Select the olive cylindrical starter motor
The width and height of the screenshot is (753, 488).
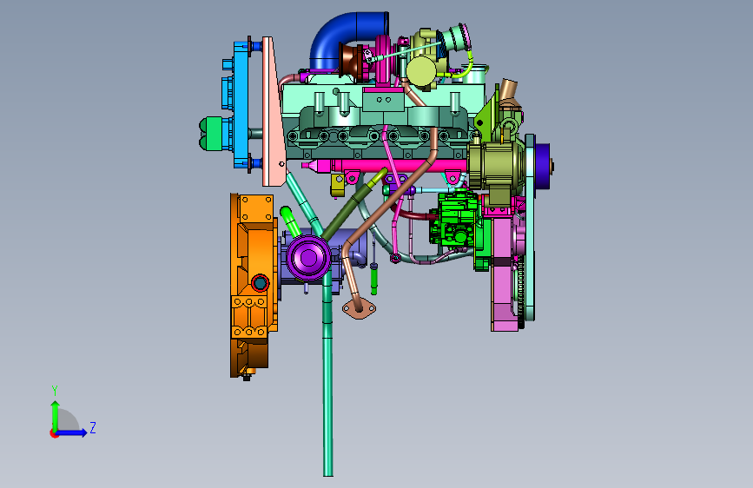(496, 165)
